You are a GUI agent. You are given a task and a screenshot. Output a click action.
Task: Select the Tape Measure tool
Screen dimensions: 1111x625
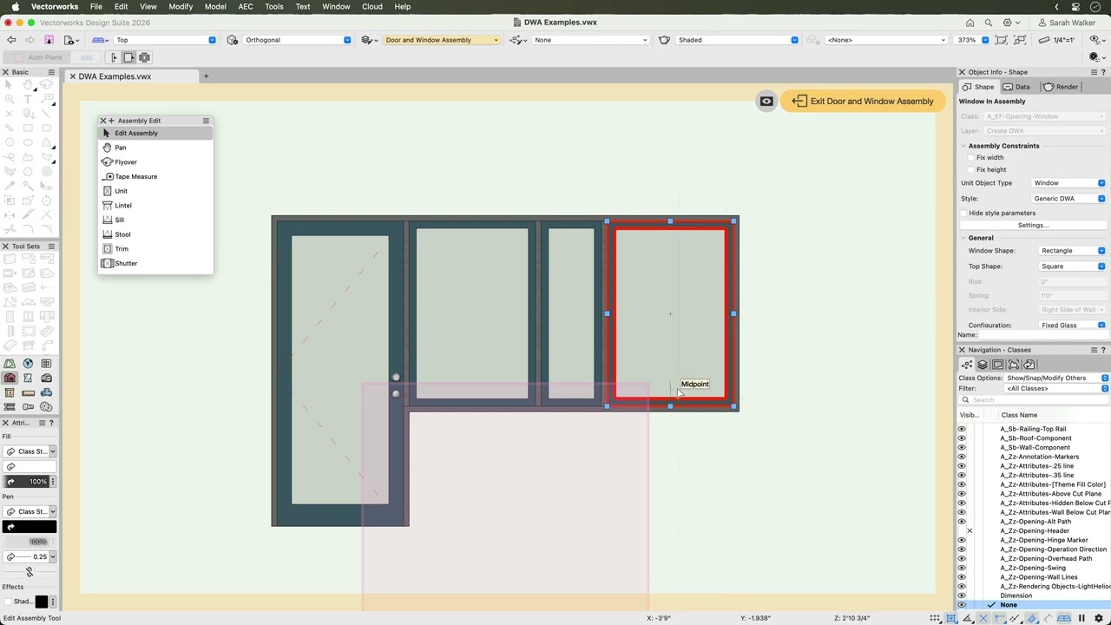[x=154, y=176]
